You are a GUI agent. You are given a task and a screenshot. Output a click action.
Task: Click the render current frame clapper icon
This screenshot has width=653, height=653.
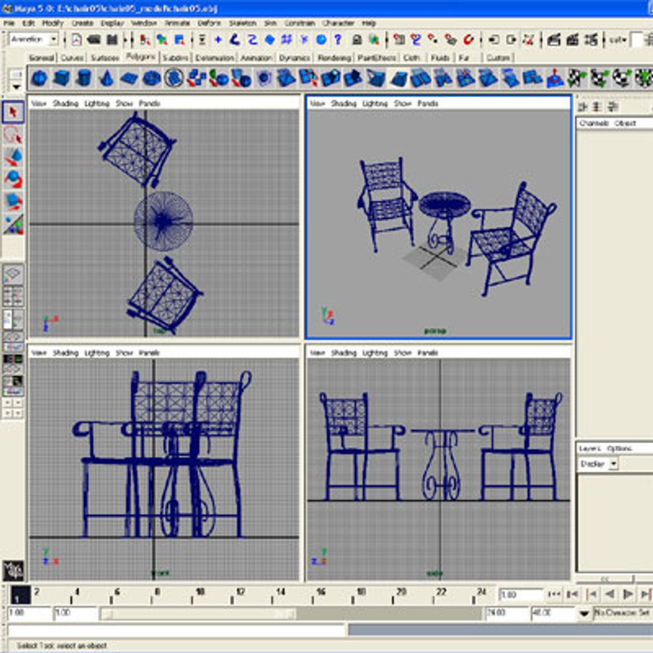coord(553,39)
